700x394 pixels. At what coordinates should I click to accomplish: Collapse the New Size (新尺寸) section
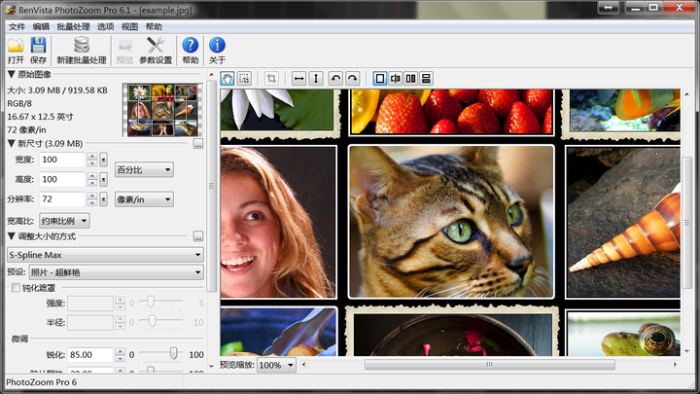(x=11, y=143)
